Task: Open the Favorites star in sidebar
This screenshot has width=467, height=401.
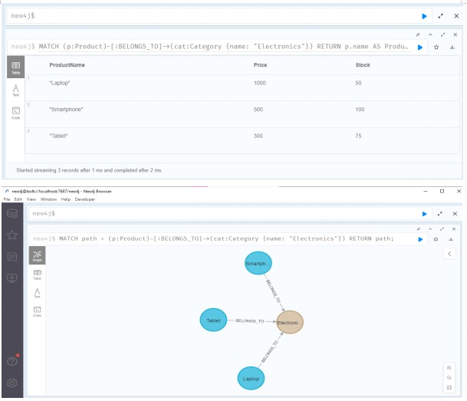Action: pyautogui.click(x=12, y=235)
